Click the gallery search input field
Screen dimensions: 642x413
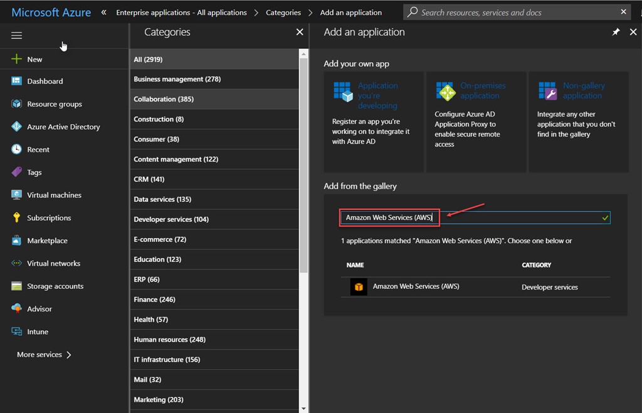click(x=475, y=217)
